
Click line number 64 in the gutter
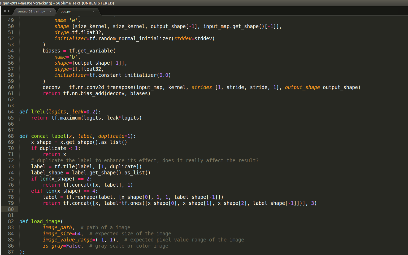coord(11,112)
